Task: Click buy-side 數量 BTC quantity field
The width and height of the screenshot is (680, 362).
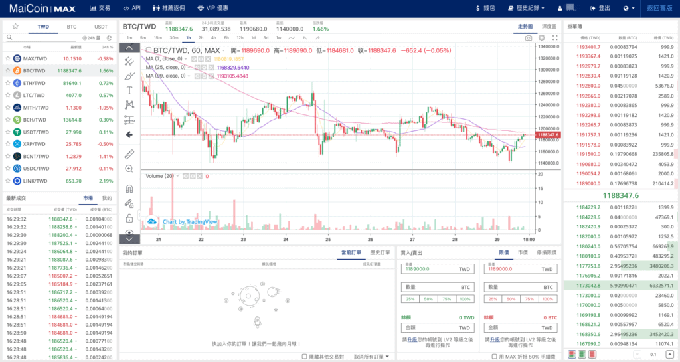Action: click(x=438, y=287)
